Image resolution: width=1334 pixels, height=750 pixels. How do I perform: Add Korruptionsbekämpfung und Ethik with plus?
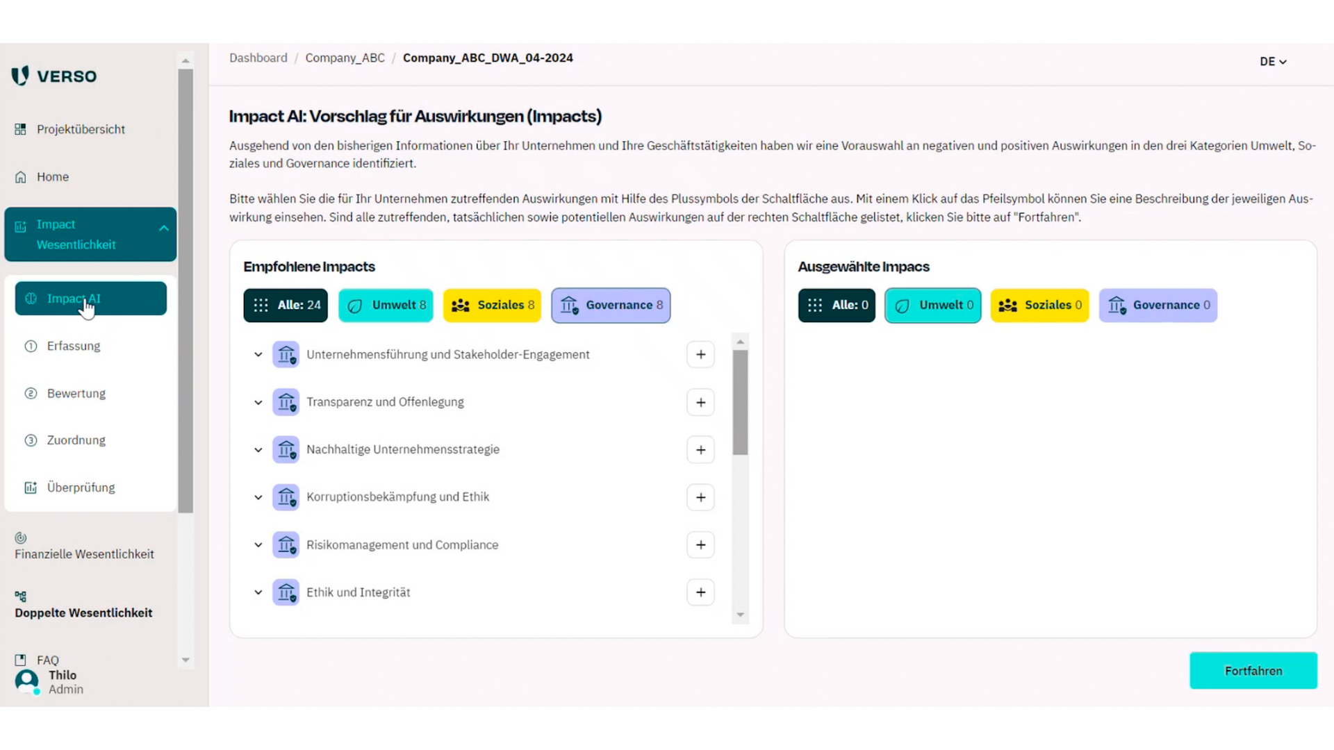point(700,497)
